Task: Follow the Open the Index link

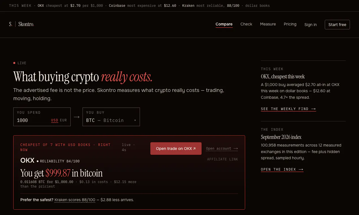Action: point(282,169)
